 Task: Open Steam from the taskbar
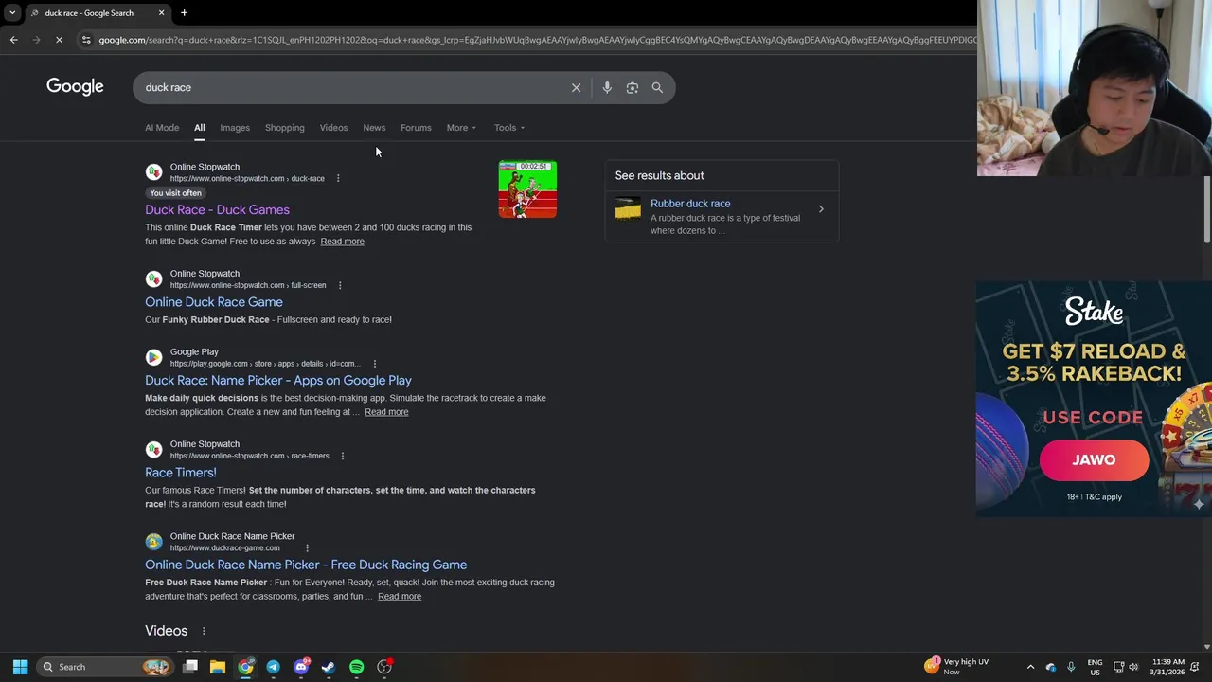pyautogui.click(x=329, y=667)
